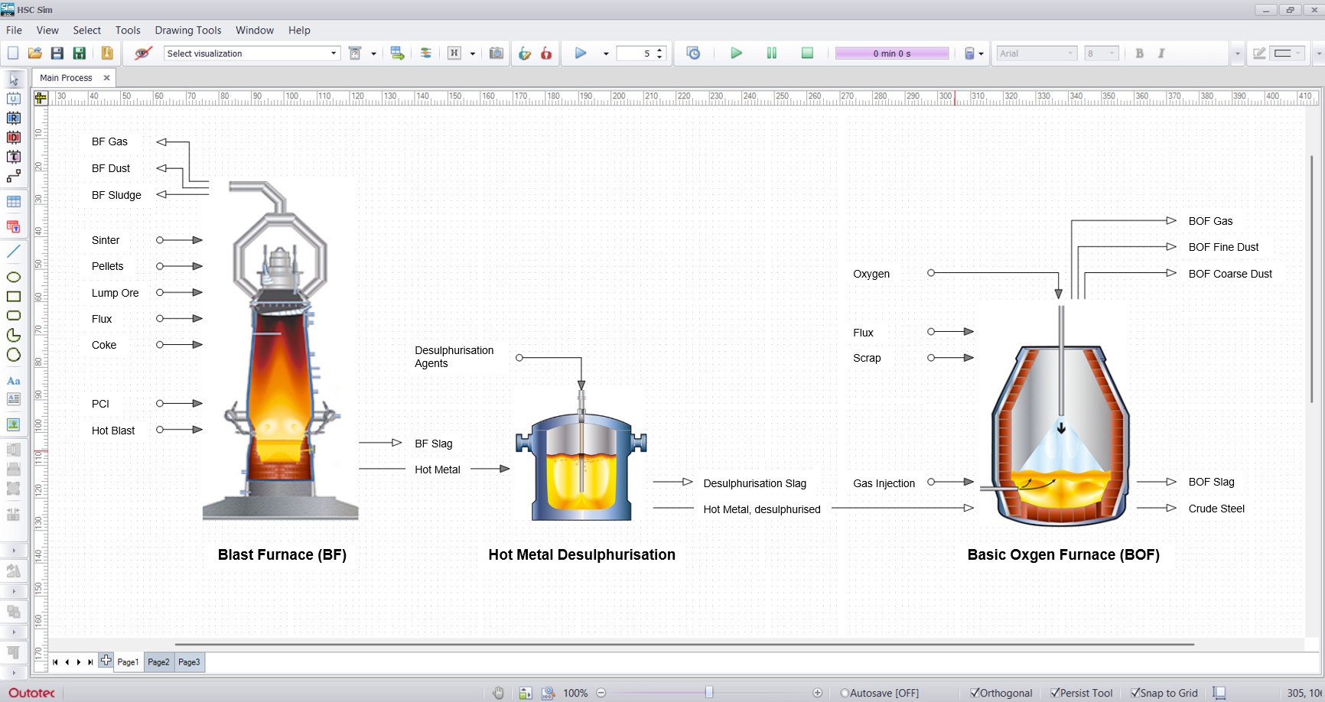Click the hand pan tool

tap(499, 693)
